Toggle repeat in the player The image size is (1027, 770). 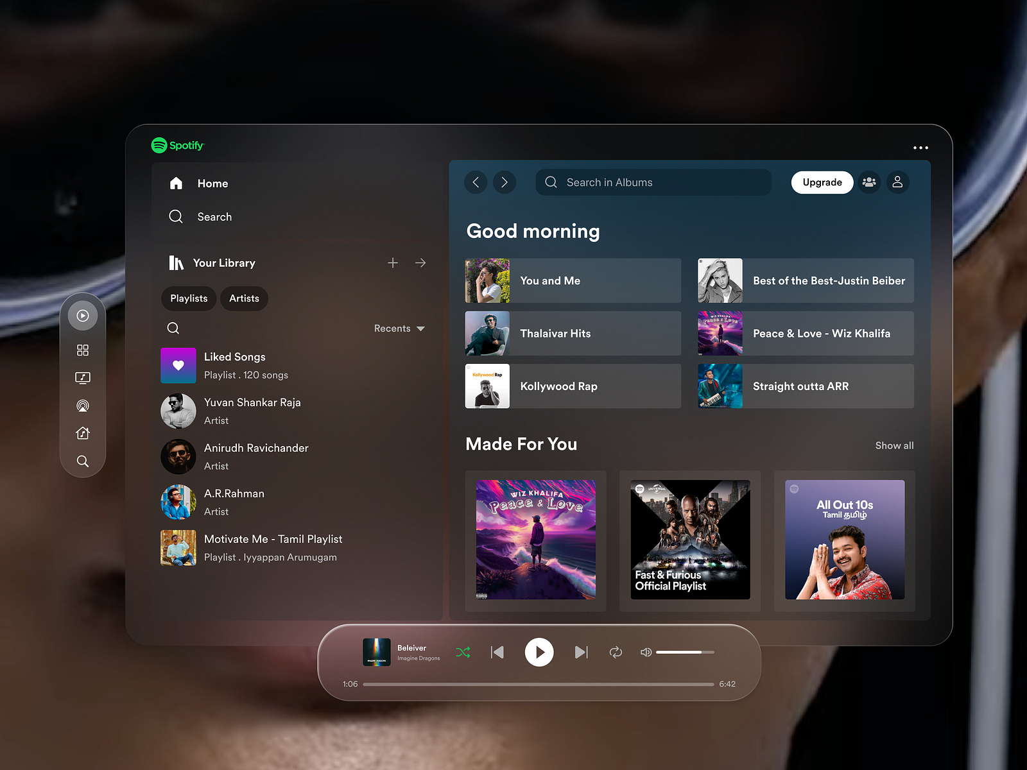pos(616,653)
